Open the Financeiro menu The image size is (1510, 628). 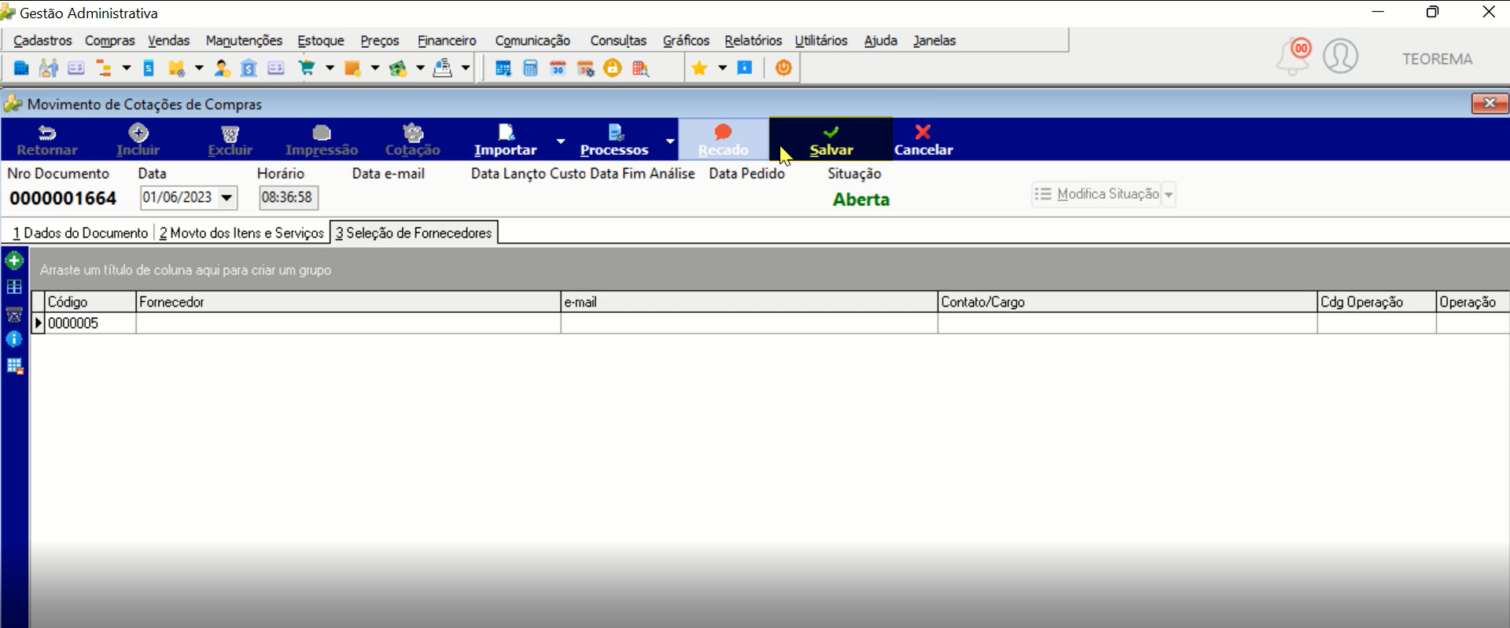point(447,40)
